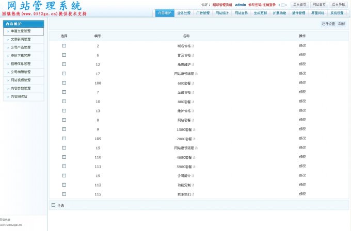Click the page icon beside 免费维护

point(193,64)
